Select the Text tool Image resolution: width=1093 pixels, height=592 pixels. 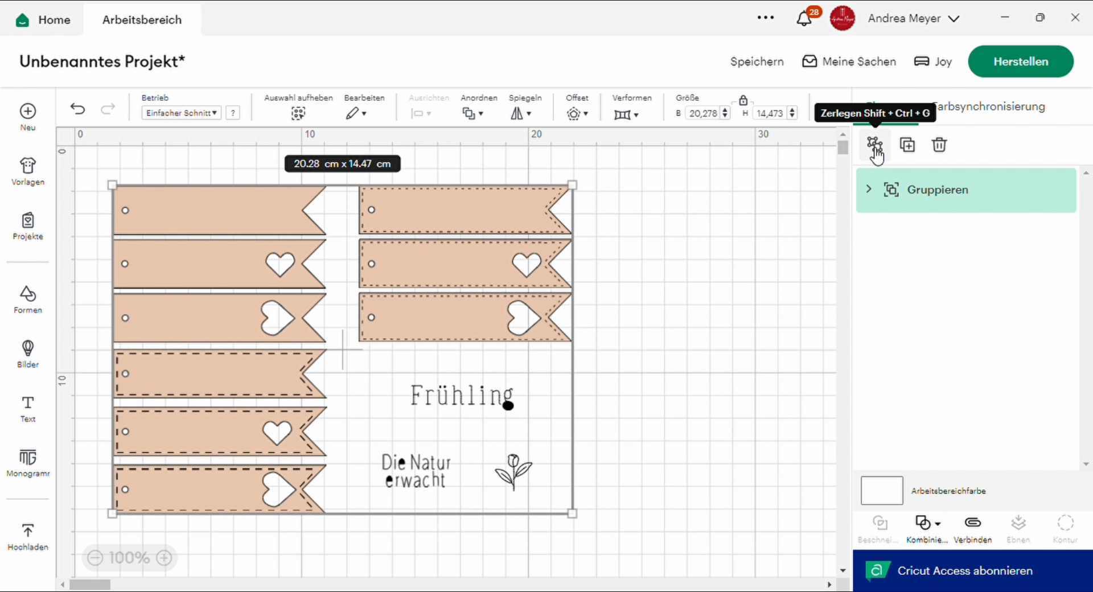pyautogui.click(x=27, y=409)
